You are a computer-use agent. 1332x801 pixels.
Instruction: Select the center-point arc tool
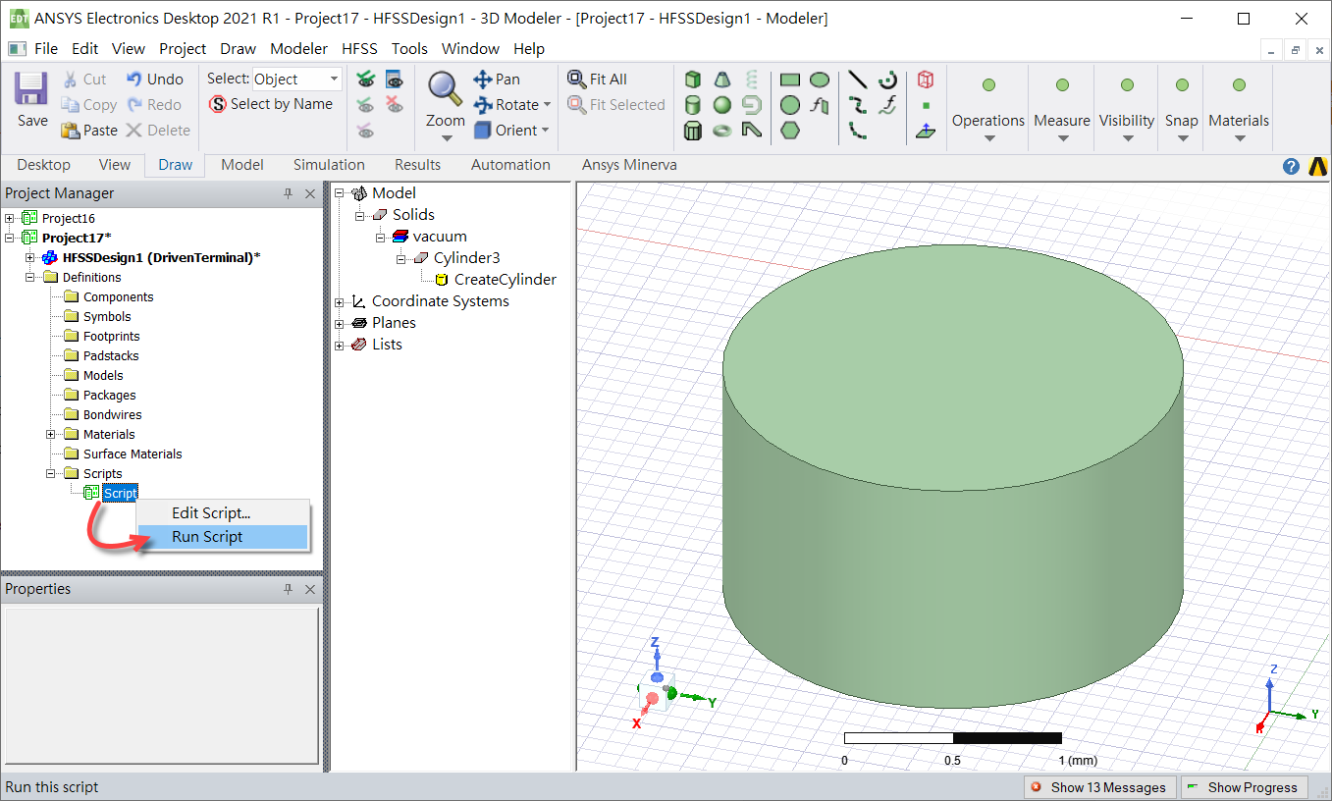(888, 80)
